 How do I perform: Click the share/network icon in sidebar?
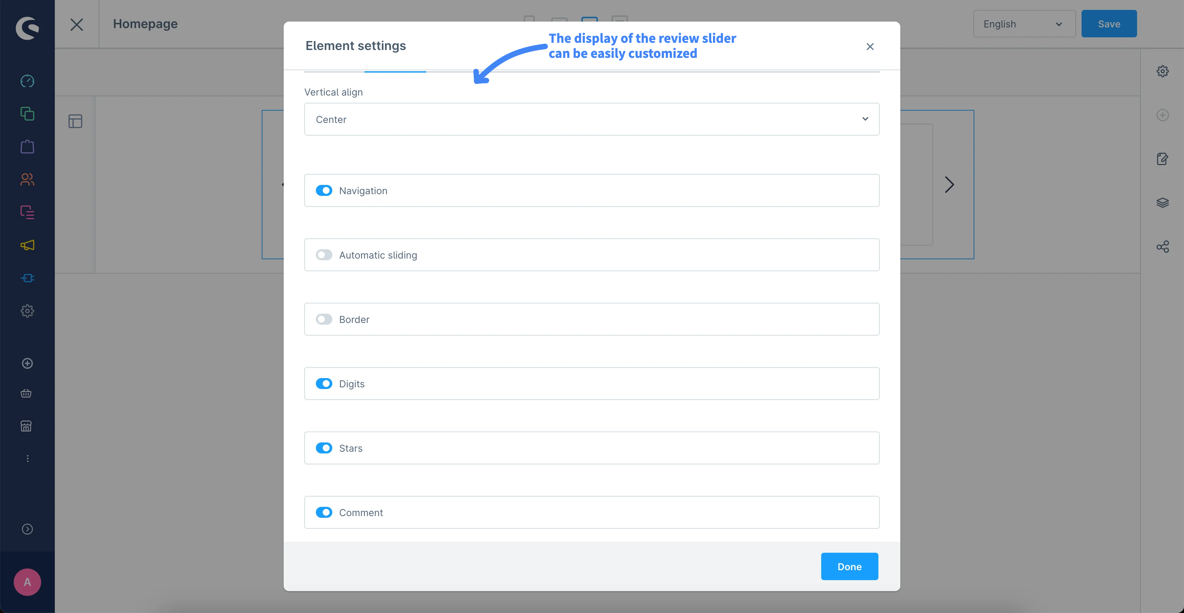click(x=1163, y=246)
